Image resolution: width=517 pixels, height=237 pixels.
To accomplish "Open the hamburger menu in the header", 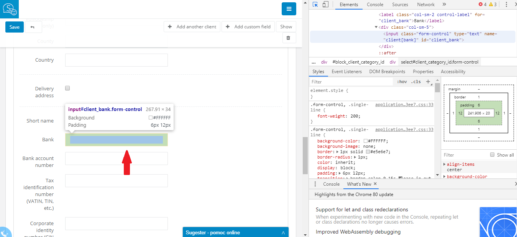I will tap(289, 9).
